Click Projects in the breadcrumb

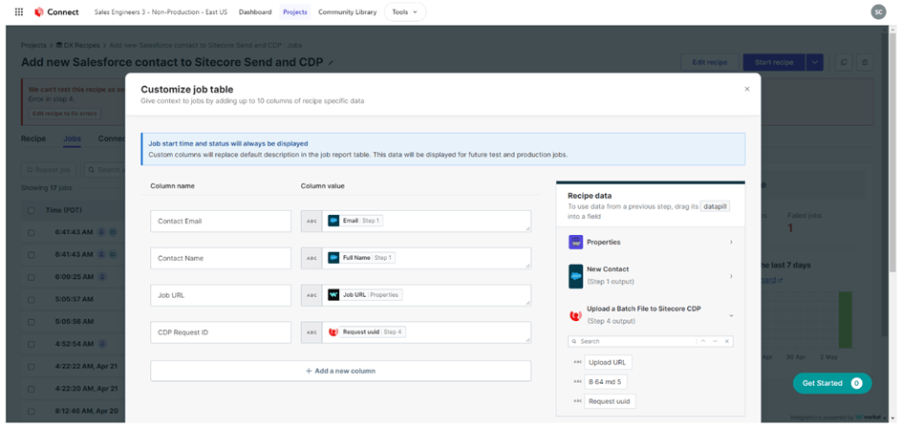coord(33,45)
